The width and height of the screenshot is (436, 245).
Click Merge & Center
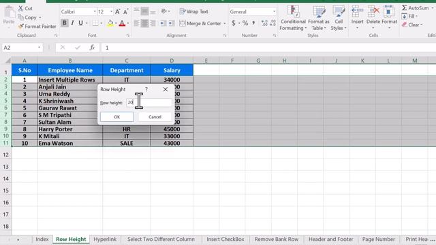pyautogui.click(x=200, y=23)
